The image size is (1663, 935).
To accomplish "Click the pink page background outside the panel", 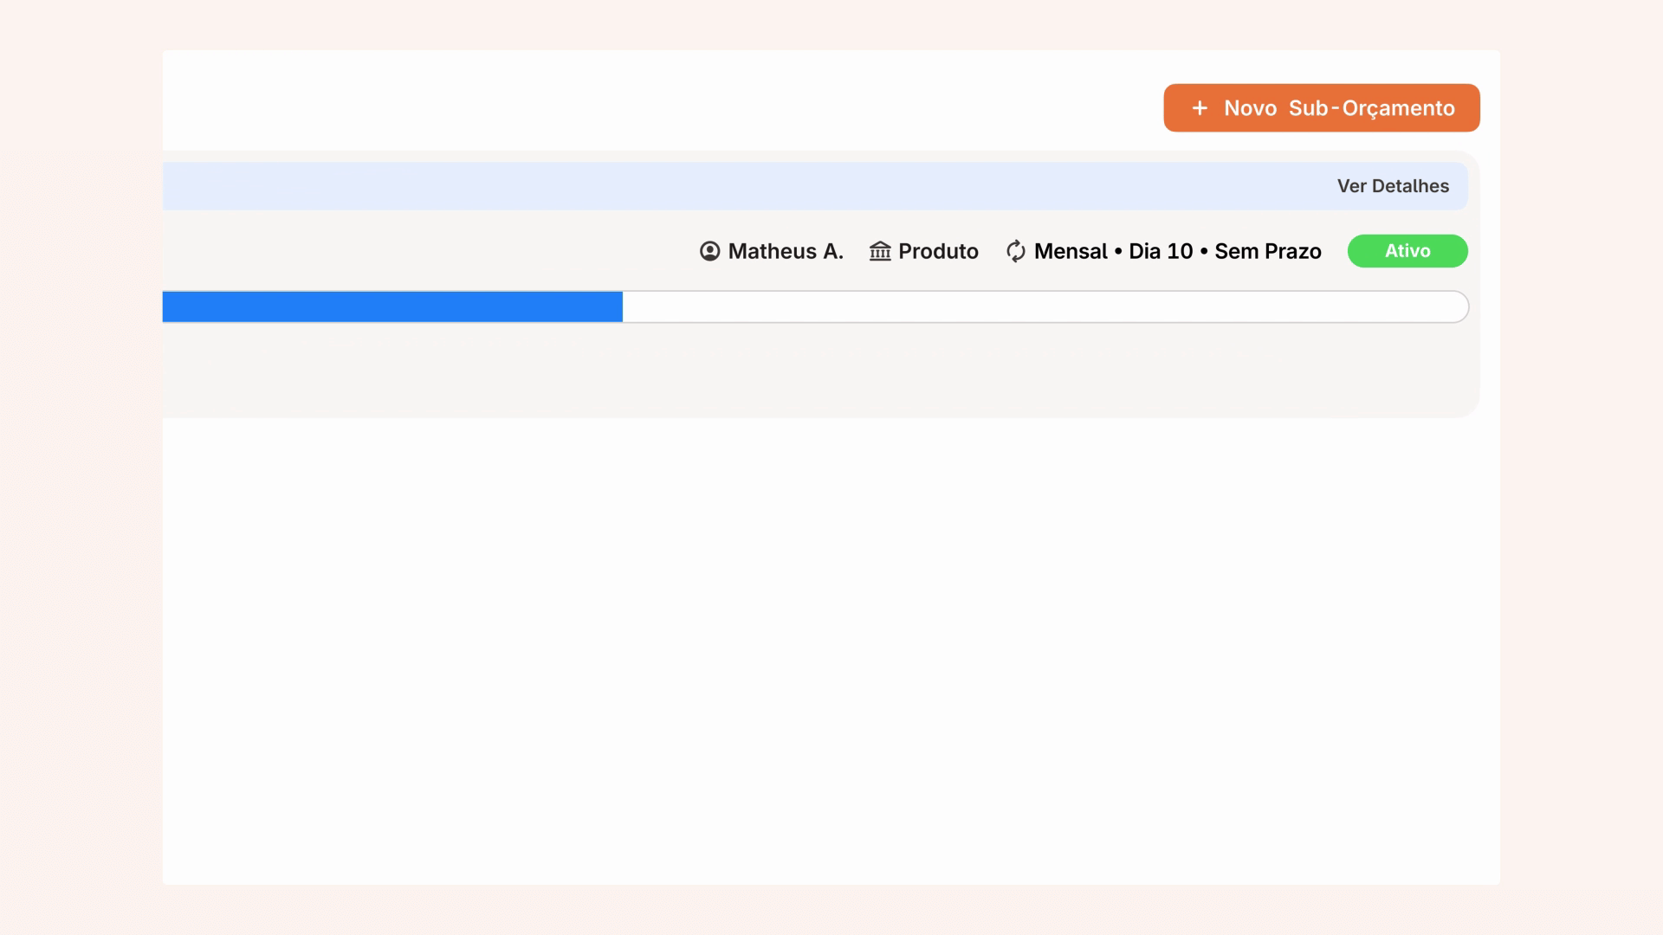I will tap(78, 467).
